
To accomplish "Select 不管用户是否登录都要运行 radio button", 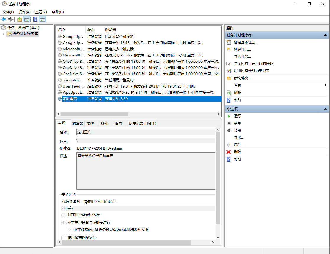I will (64, 222).
